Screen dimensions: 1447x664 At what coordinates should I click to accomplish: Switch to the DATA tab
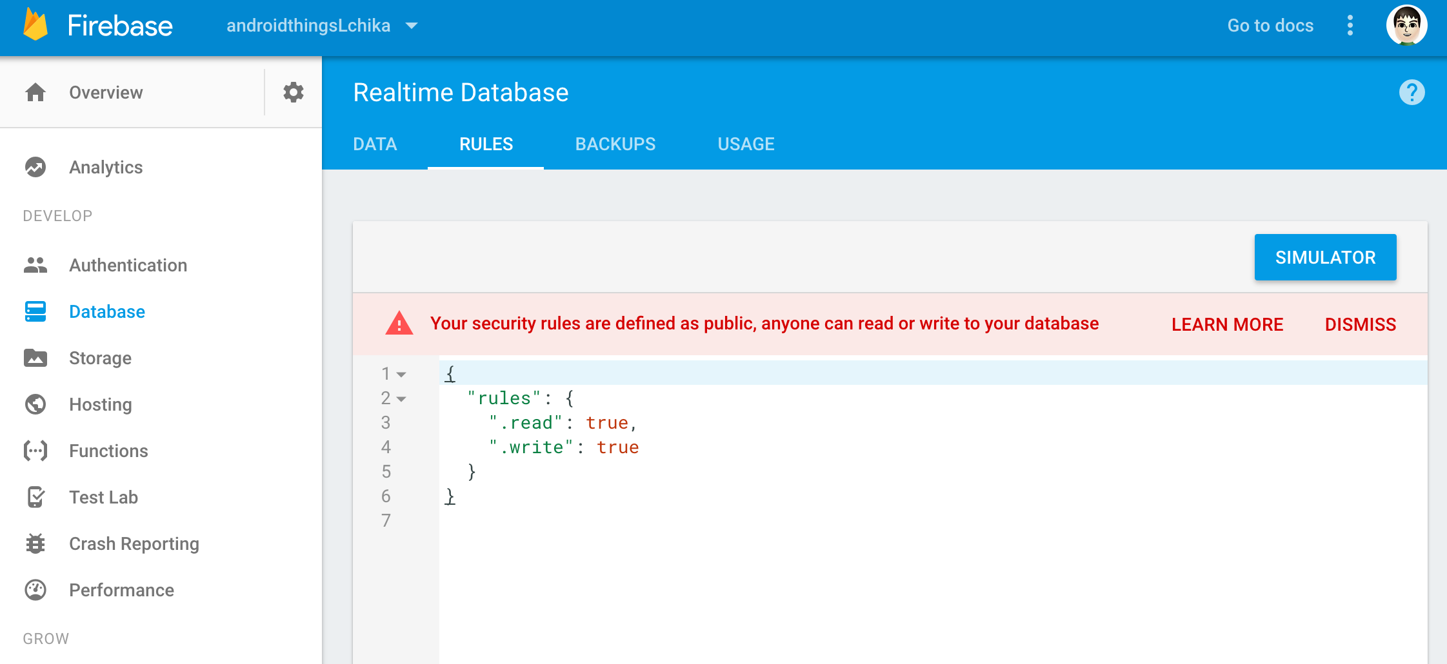point(375,144)
